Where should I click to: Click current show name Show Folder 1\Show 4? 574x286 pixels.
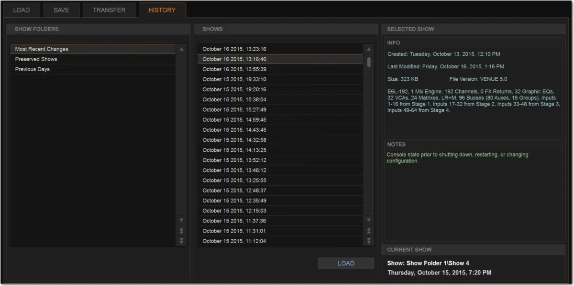(428, 263)
